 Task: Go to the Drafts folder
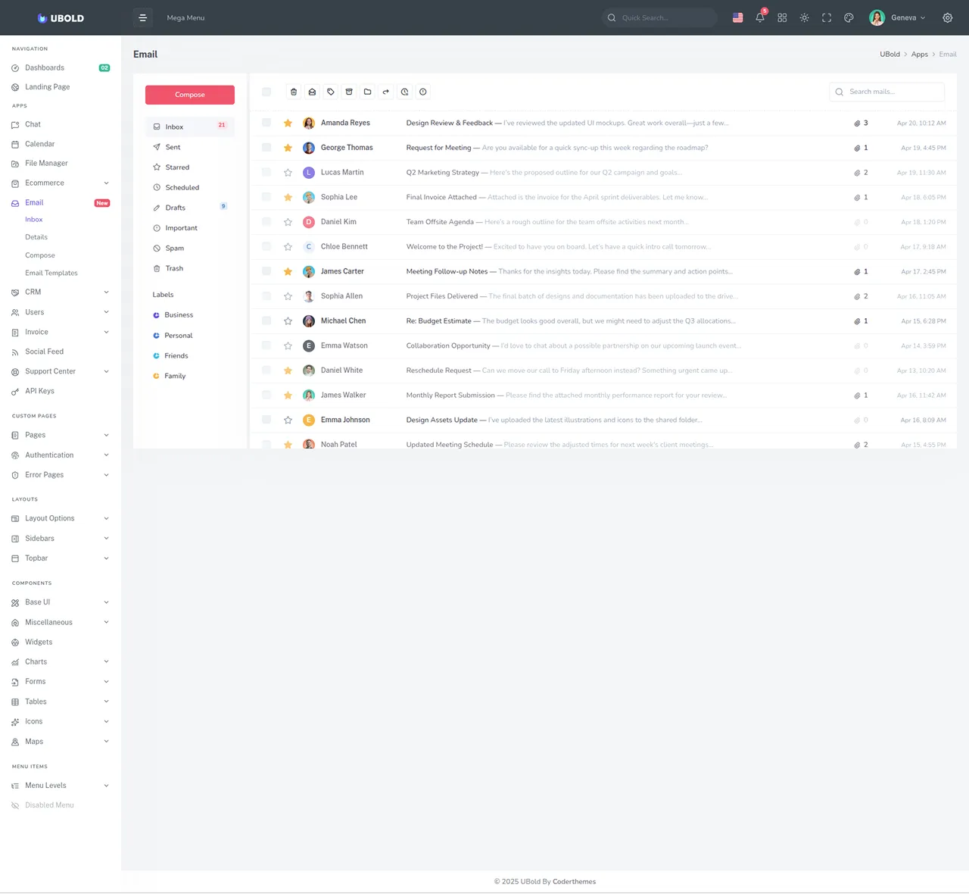click(190, 208)
